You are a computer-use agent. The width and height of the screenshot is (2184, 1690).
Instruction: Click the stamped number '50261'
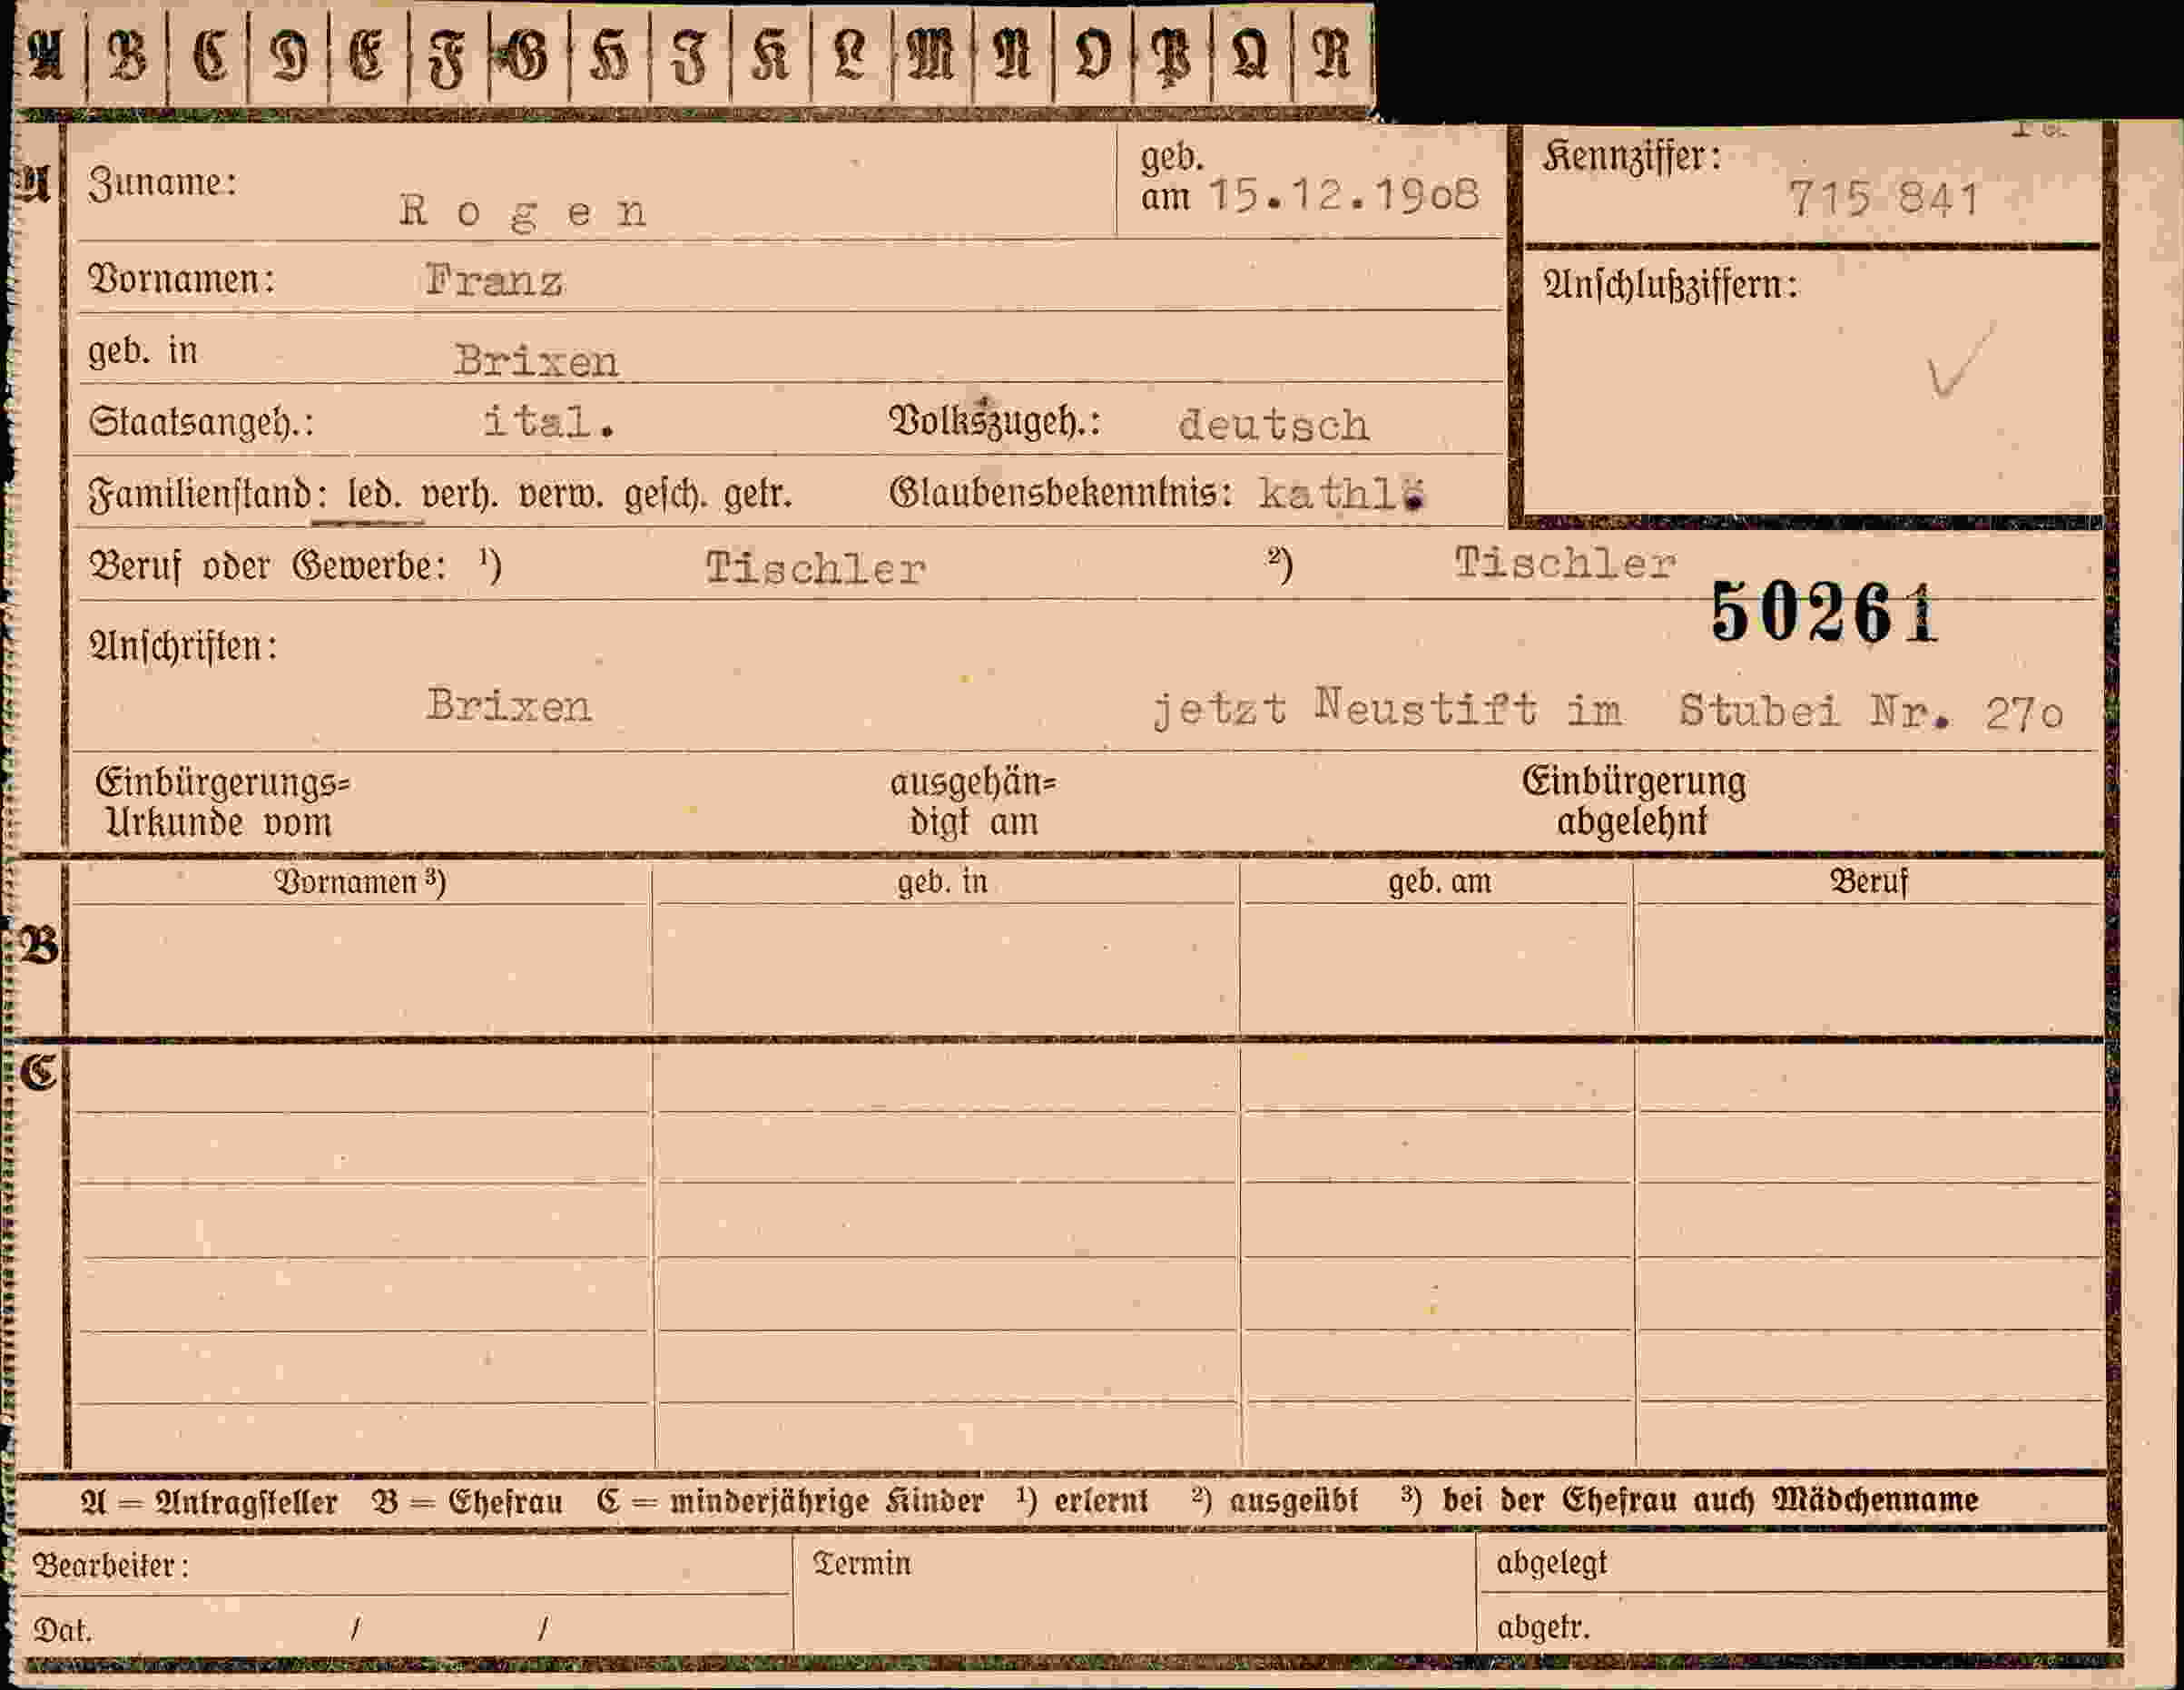pyautogui.click(x=1825, y=612)
